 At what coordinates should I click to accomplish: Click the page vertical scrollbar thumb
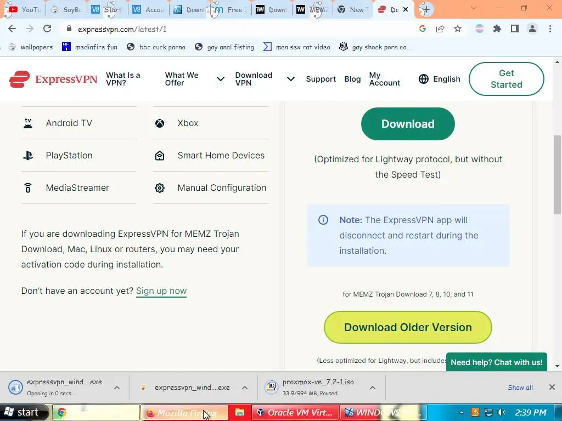(x=558, y=175)
